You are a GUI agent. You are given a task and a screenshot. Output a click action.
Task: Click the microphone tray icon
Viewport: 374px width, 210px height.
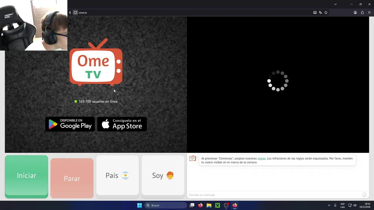click(335, 205)
